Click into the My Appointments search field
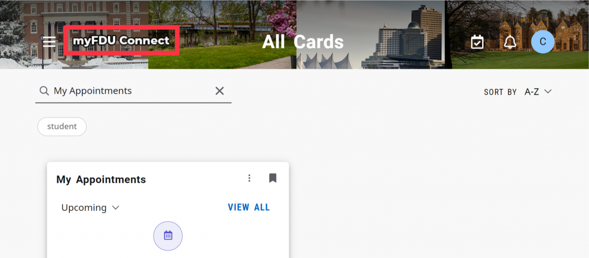Image resolution: width=589 pixels, height=258 pixels. click(x=133, y=91)
